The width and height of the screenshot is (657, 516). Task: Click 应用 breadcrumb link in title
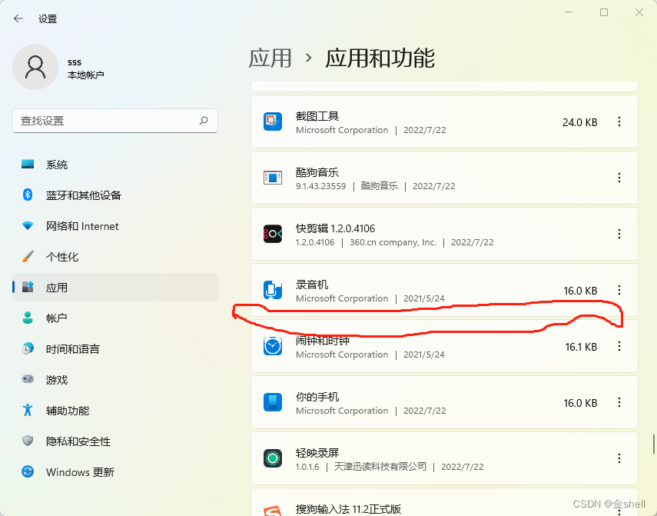pos(270,58)
